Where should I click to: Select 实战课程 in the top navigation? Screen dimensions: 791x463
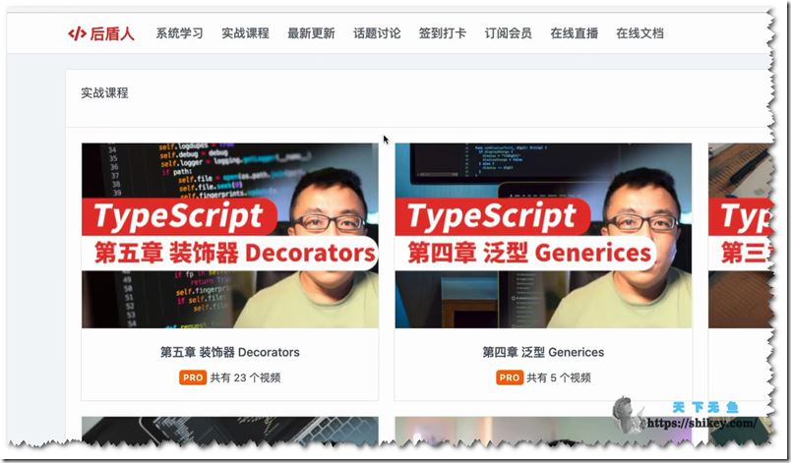245,33
